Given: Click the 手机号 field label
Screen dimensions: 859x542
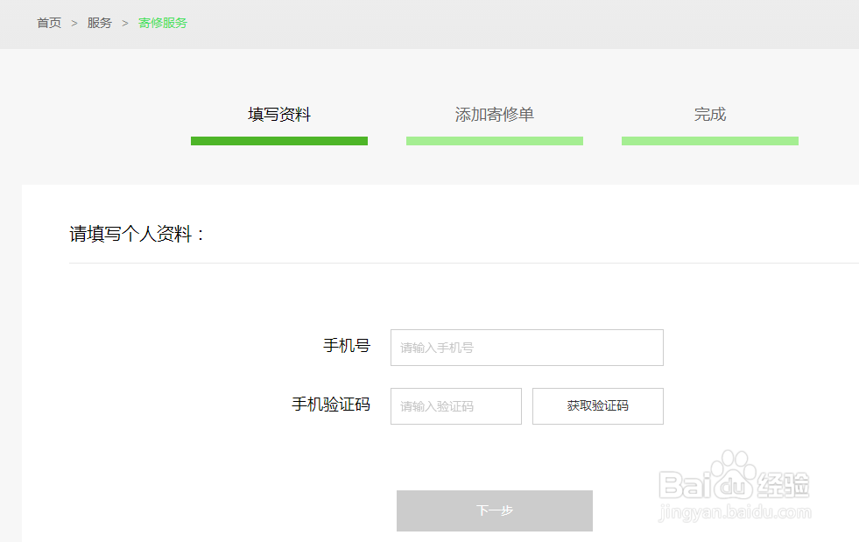Looking at the screenshot, I should (348, 347).
